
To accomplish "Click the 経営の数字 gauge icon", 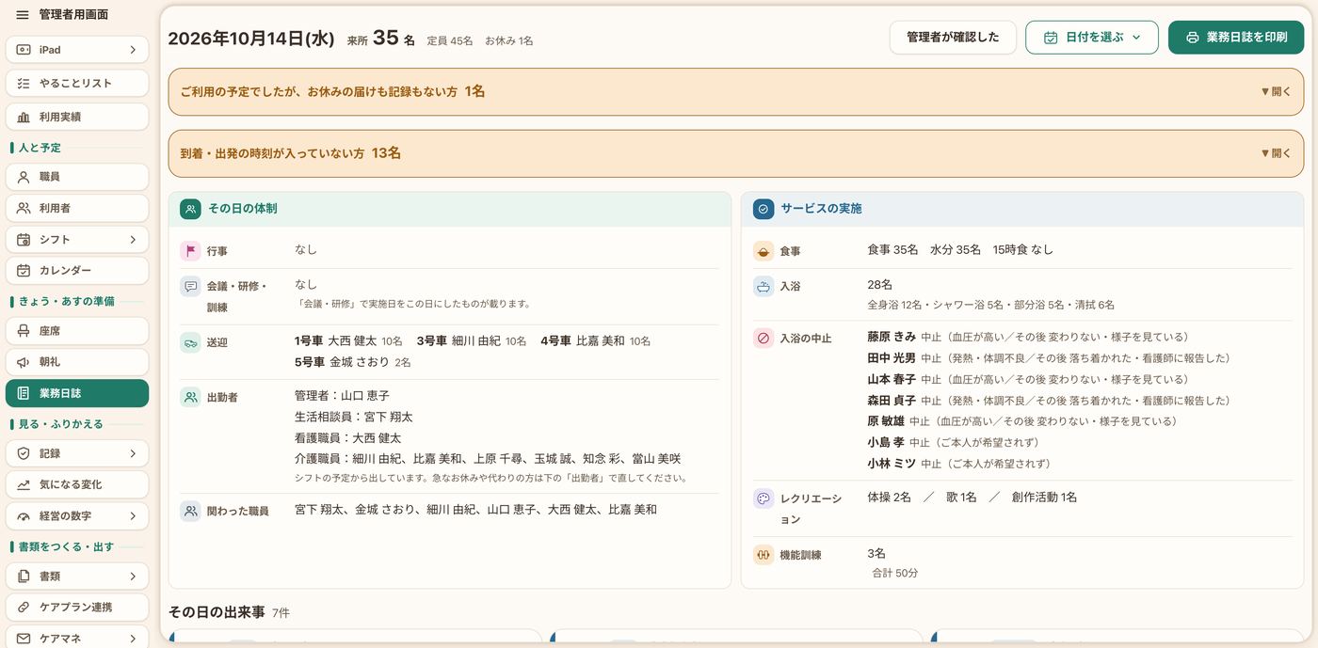I will [24, 516].
